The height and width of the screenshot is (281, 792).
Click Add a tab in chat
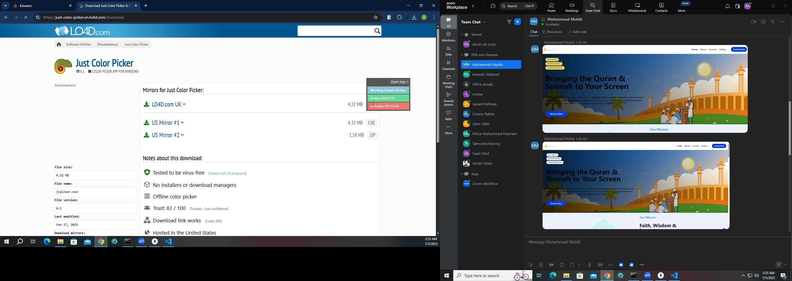coord(577,32)
